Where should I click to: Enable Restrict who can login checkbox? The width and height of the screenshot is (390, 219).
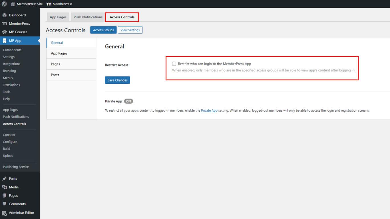click(x=174, y=64)
